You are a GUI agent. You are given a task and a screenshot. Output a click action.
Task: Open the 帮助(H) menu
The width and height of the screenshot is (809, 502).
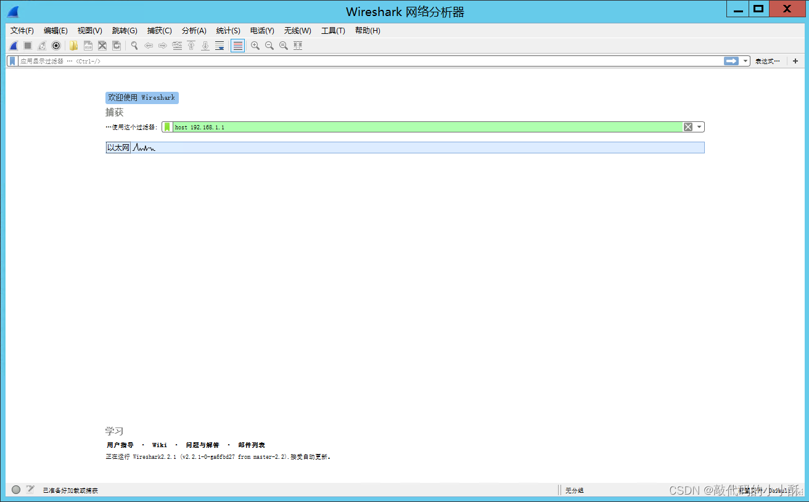coord(368,31)
